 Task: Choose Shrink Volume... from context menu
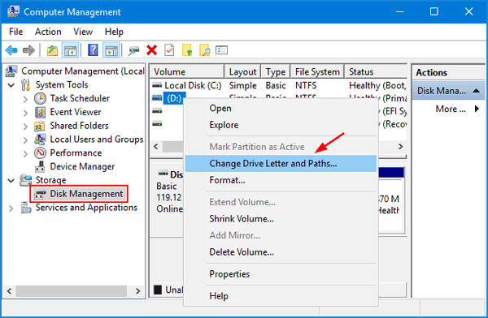point(281,219)
